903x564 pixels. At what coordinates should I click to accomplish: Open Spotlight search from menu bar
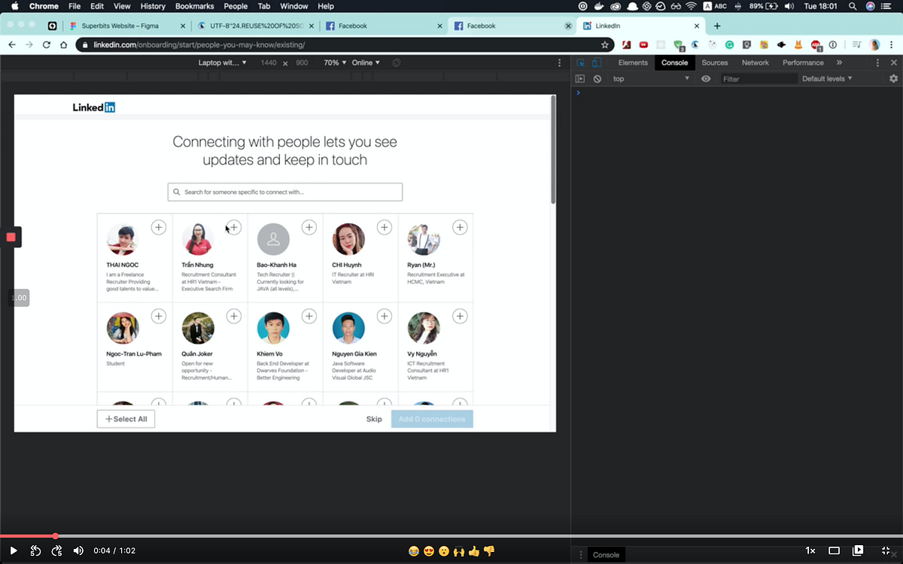(x=853, y=6)
